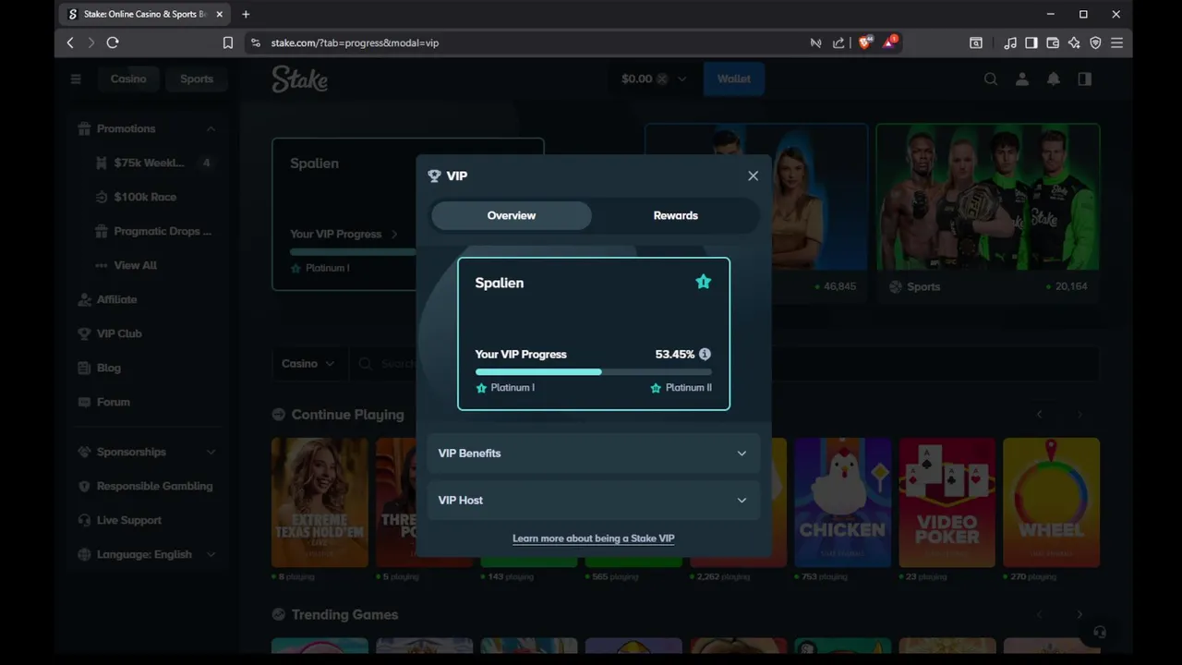Click Your VIP Progress link on background card

pos(344,234)
